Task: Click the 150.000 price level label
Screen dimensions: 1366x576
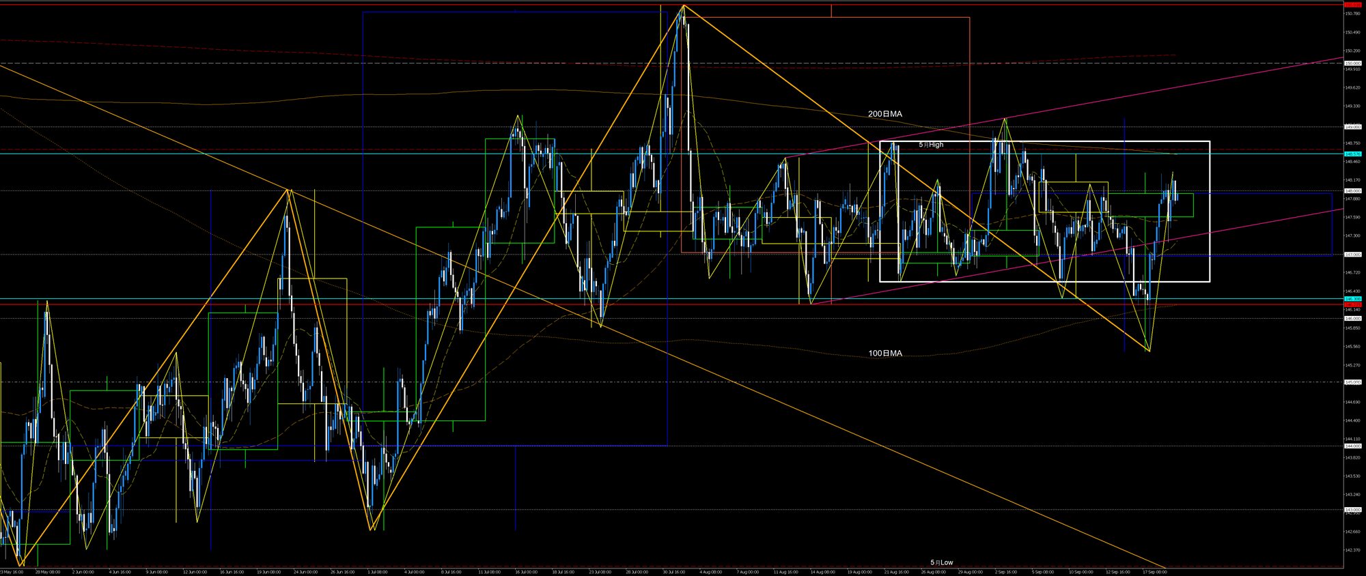Action: click(x=1352, y=63)
